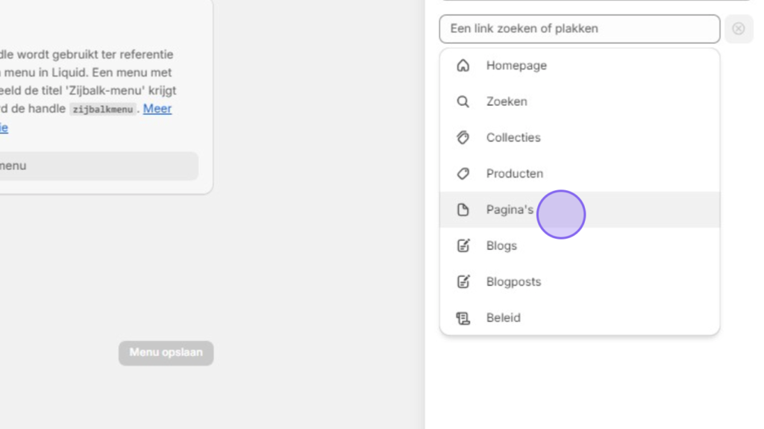Select the Pagina's entry

click(x=579, y=210)
